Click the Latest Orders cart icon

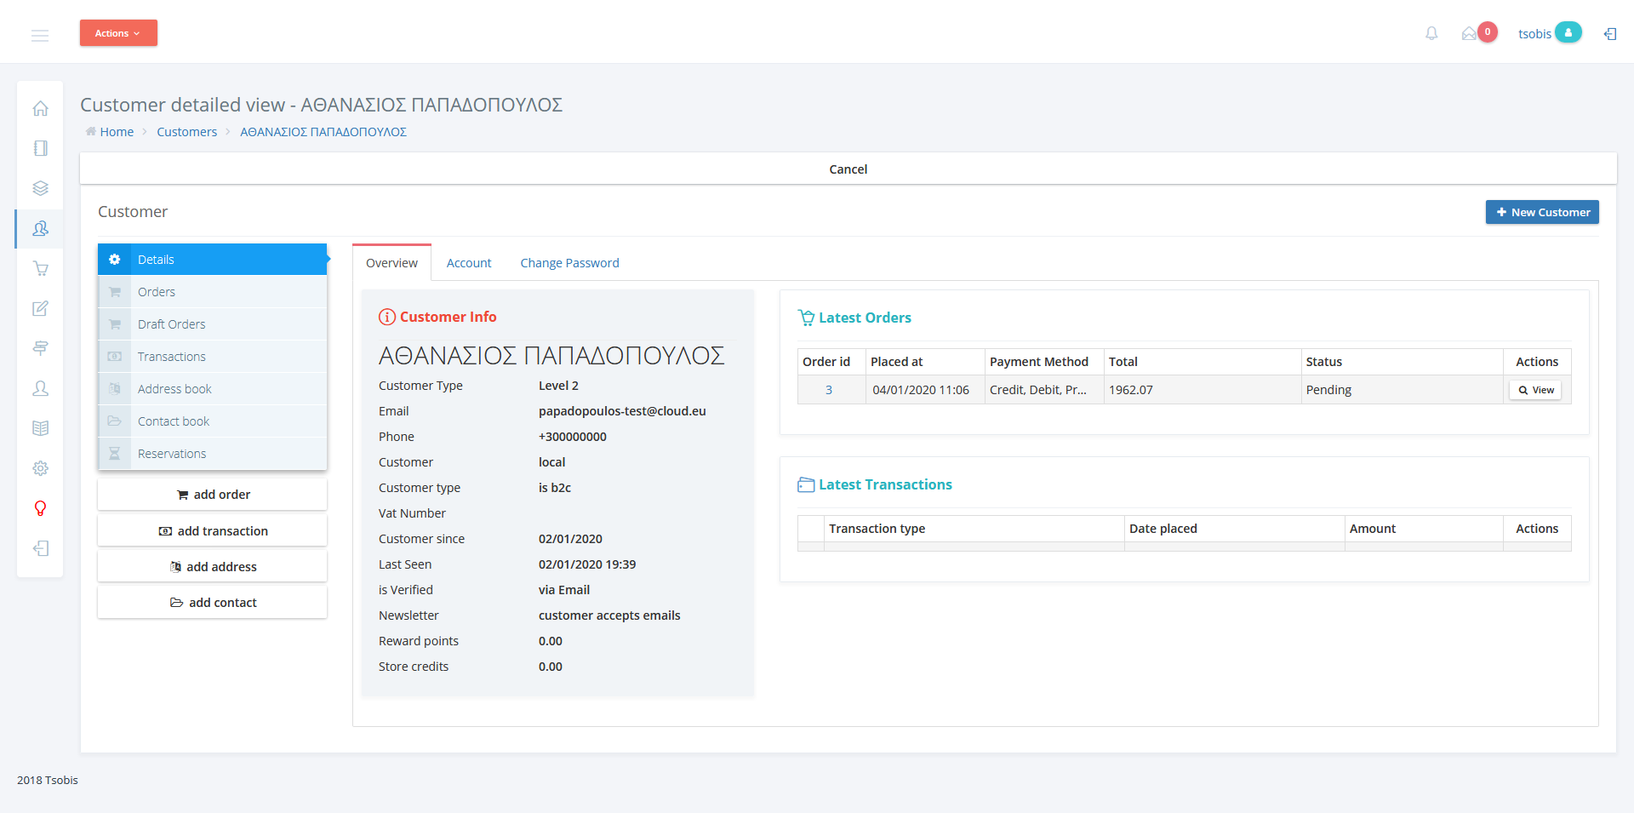coord(806,318)
